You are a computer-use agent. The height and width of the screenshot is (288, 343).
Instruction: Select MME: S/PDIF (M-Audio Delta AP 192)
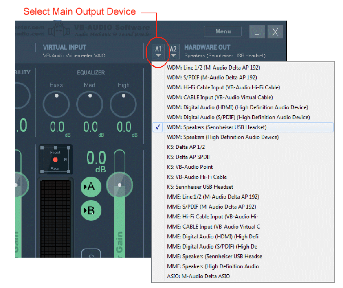click(243, 207)
